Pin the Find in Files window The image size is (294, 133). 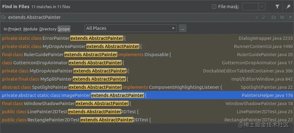point(288,7)
